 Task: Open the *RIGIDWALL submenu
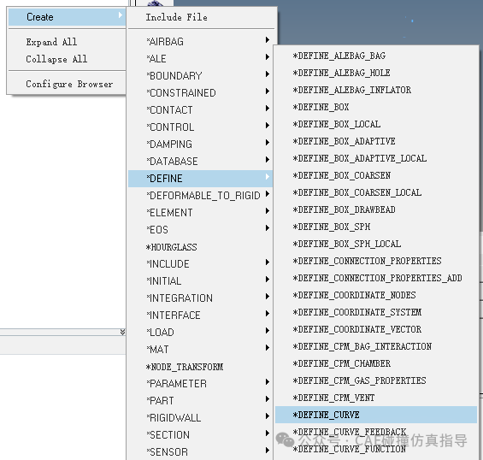click(x=201, y=418)
